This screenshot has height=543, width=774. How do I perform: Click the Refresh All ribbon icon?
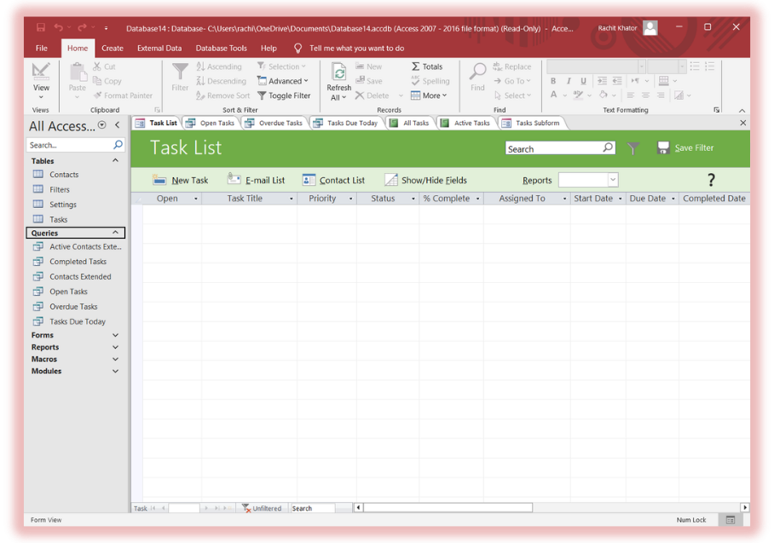(x=338, y=72)
